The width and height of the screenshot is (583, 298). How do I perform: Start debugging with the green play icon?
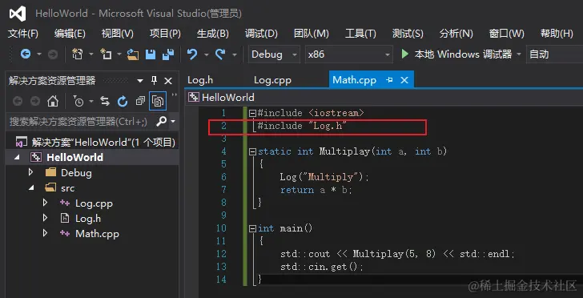pos(405,54)
